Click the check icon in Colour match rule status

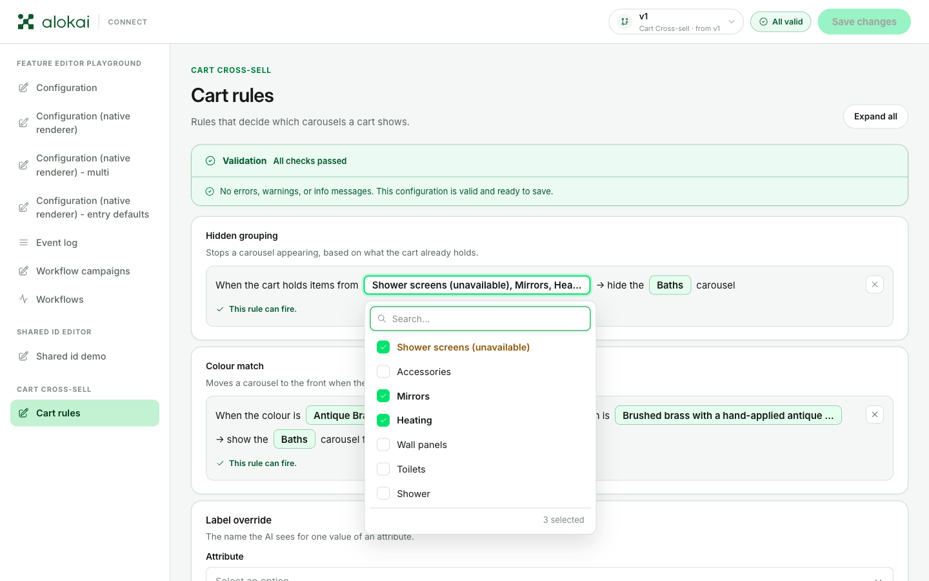click(x=220, y=464)
